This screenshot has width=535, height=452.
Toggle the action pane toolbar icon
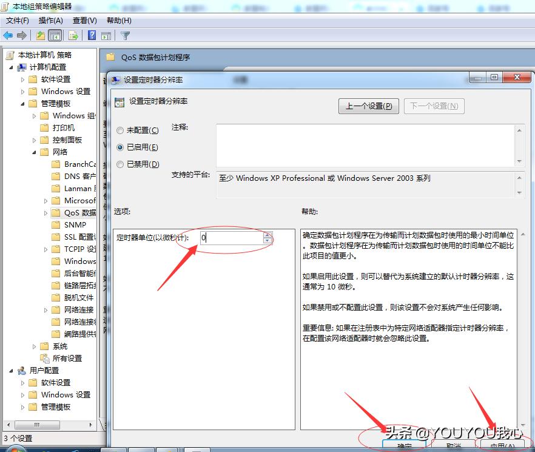pos(106,35)
